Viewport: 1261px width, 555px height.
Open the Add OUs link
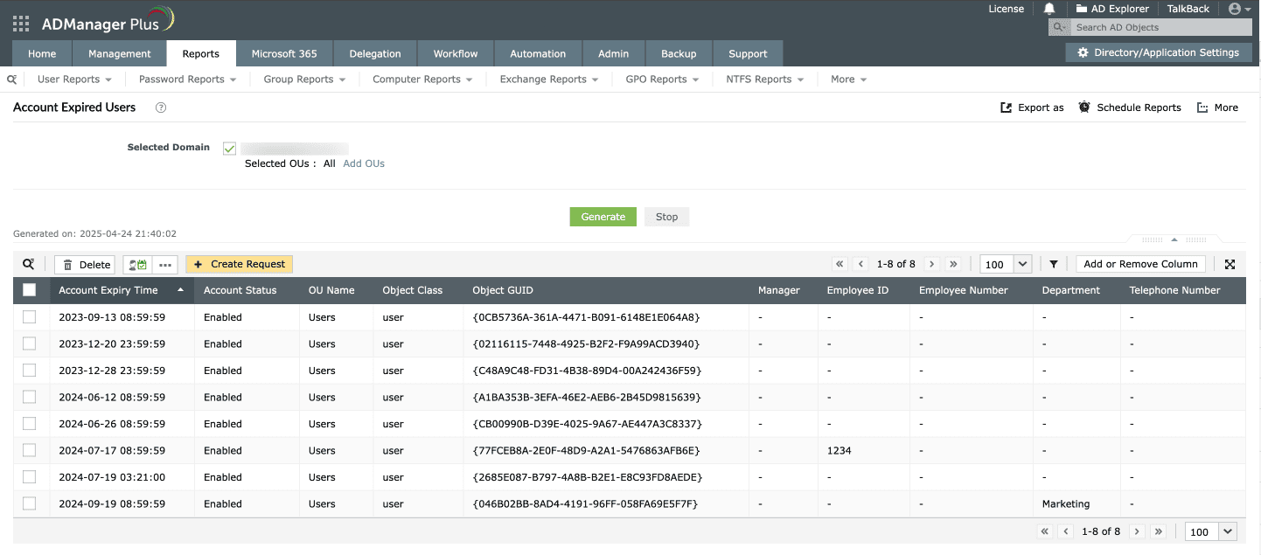(363, 163)
